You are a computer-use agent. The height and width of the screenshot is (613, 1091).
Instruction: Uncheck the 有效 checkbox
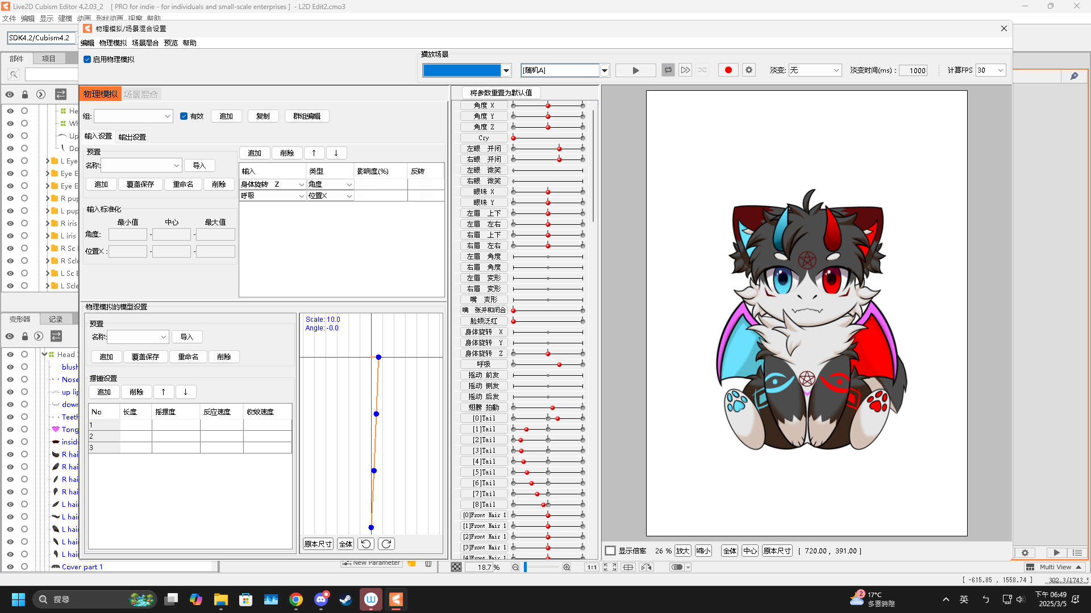(x=184, y=116)
